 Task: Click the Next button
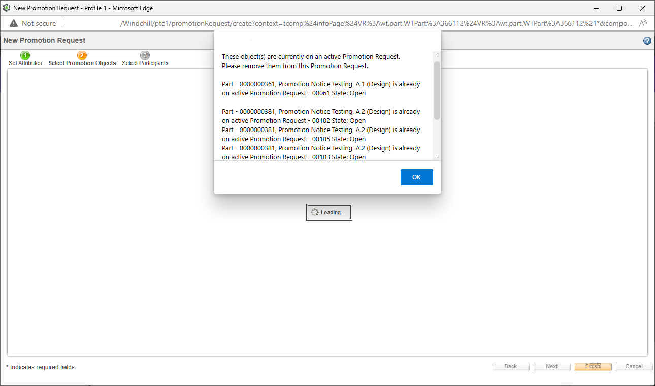[551, 366]
